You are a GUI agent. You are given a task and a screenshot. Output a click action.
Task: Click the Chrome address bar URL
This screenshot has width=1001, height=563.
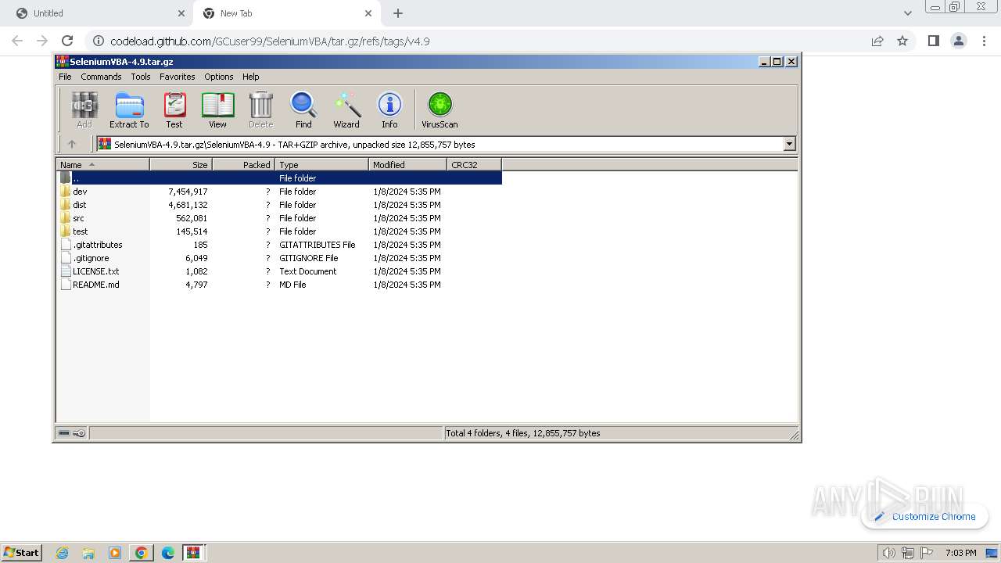(x=270, y=41)
